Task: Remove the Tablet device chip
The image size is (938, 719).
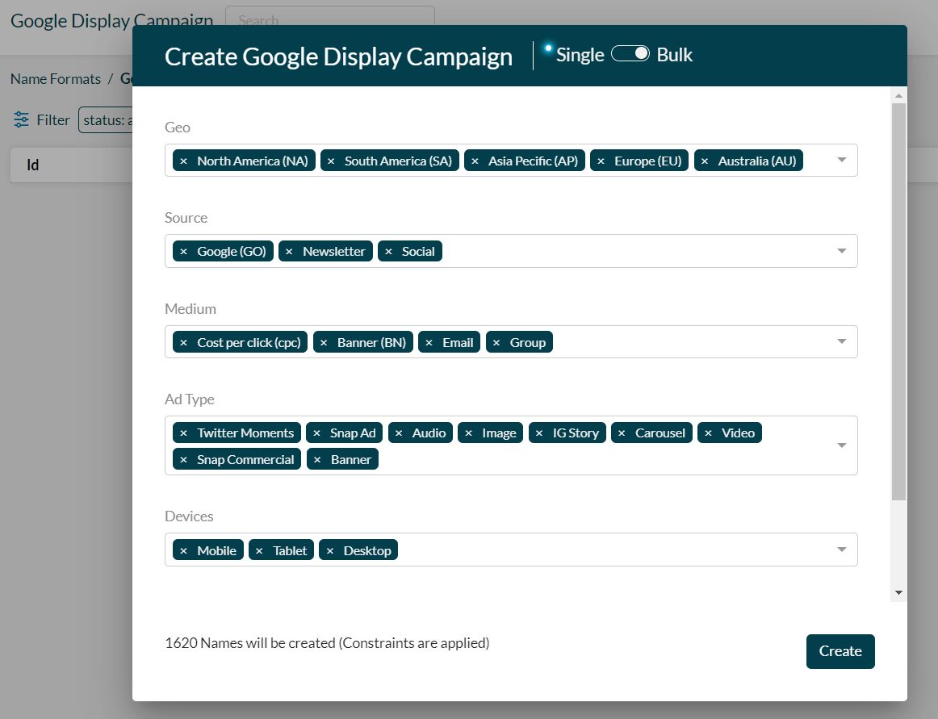Action: [258, 550]
